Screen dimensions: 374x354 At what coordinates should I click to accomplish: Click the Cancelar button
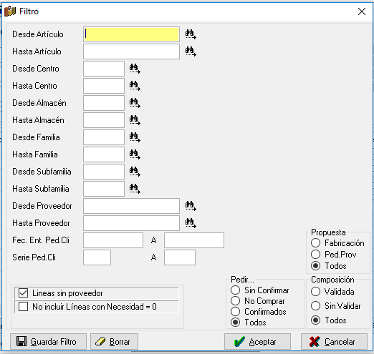point(334,342)
